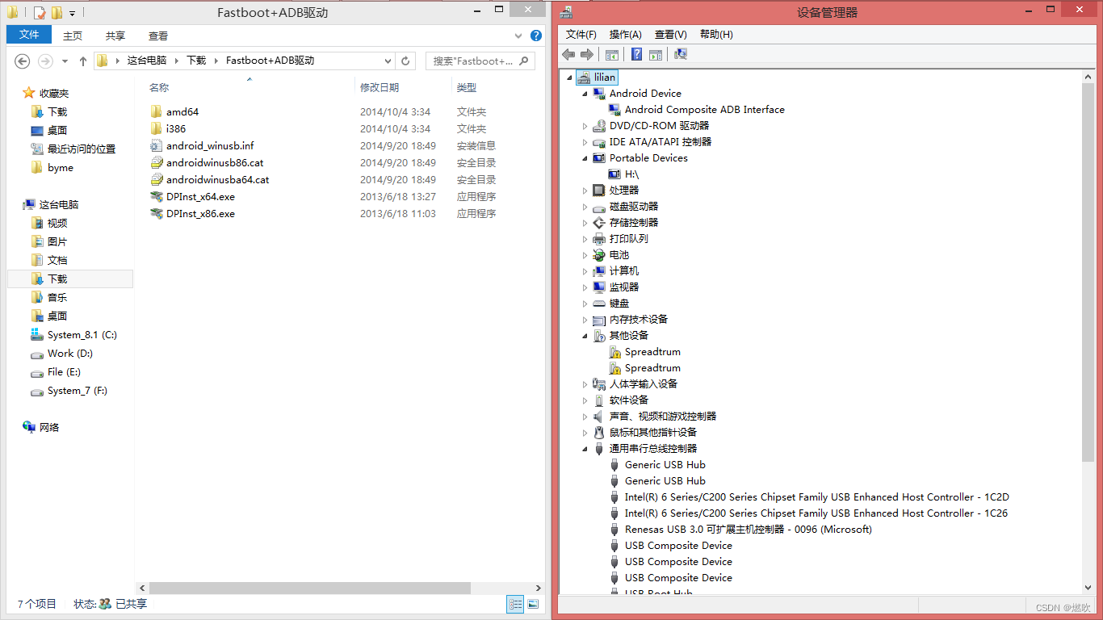Viewport: 1103px width, 620px height.
Task: Click the Name column header to sort files
Action: coord(159,87)
